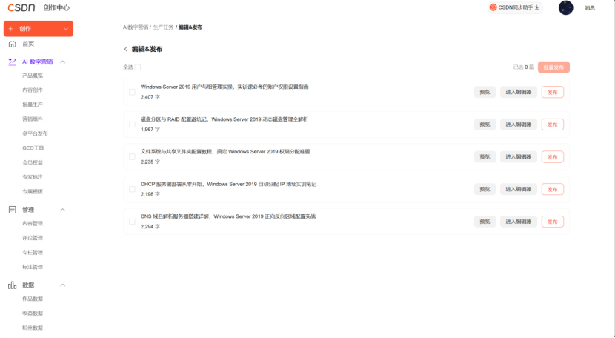The width and height of the screenshot is (615, 338).
Task: Click the AI数字营销 breadcrumb link
Action: (x=136, y=27)
